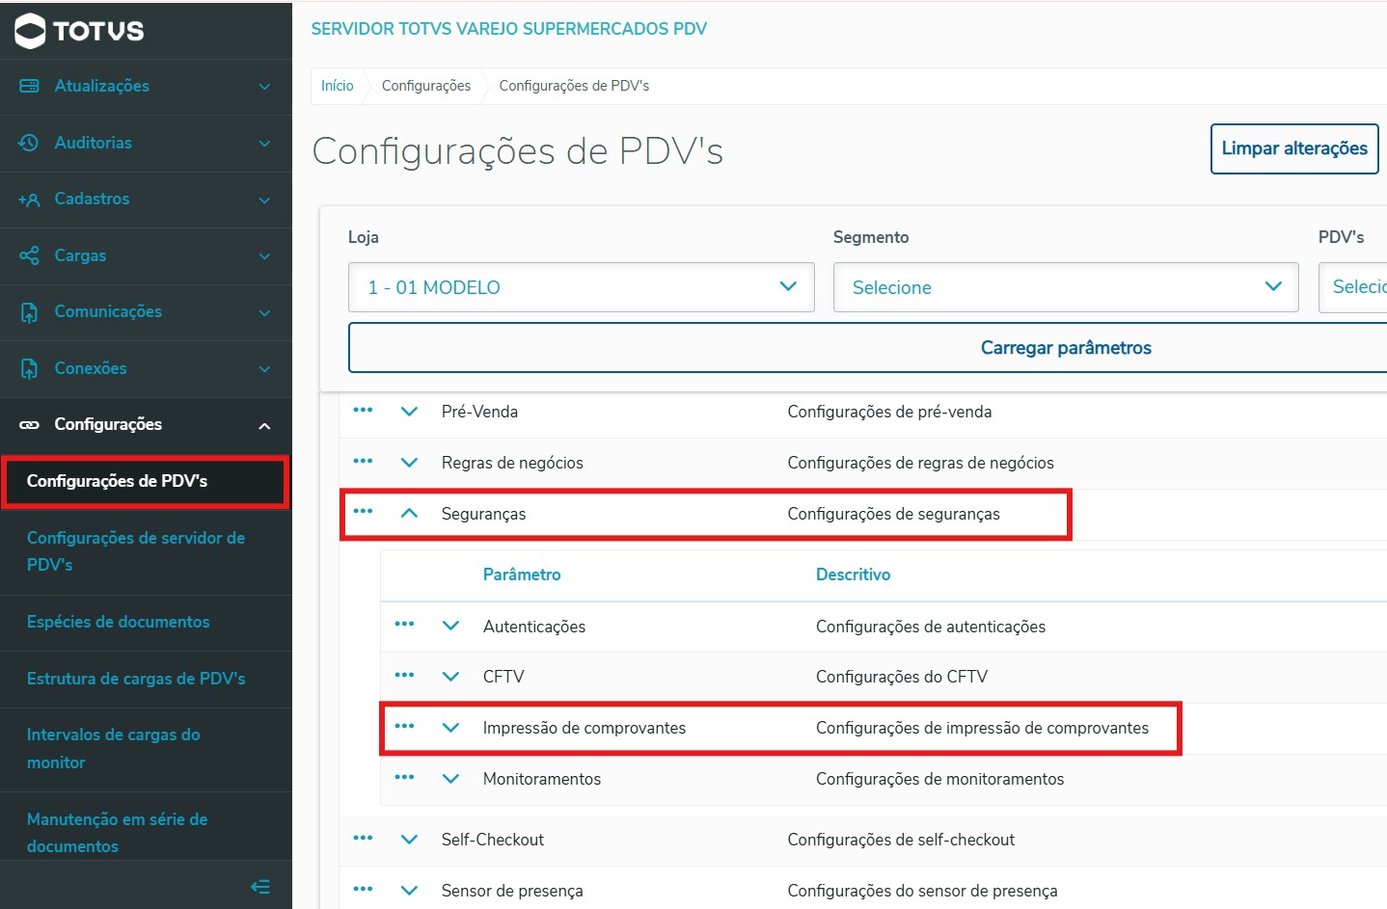This screenshot has height=909, width=1387.
Task: Click Configurações de autenticações text
Action: (930, 627)
